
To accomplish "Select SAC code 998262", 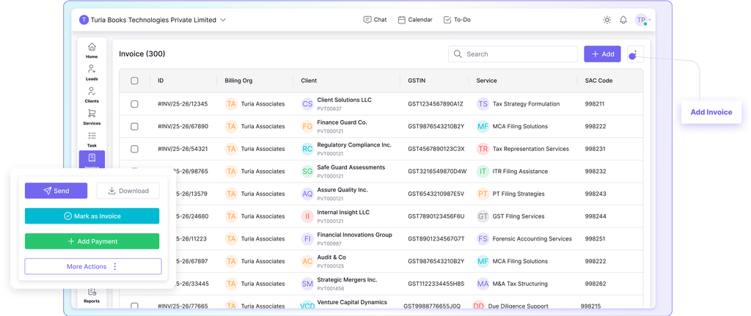I will coord(596,284).
